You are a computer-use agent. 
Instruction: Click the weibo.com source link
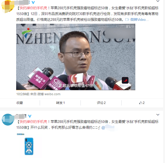[x=52, y=94]
